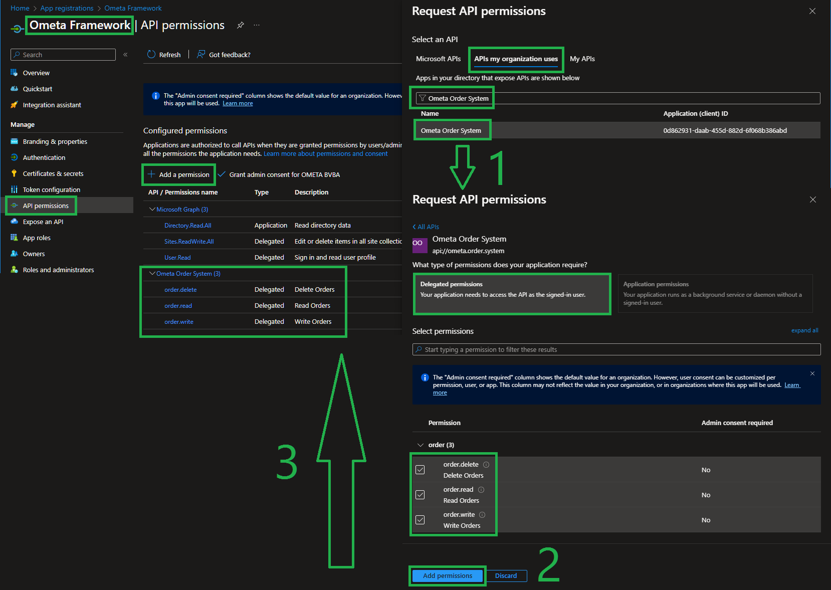This screenshot has height=590, width=831.
Task: Select the Application permissions option
Action: [715, 294]
